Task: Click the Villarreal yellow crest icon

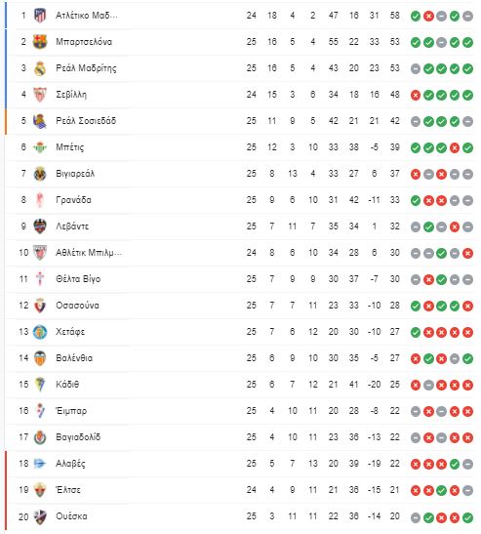Action: [x=40, y=174]
